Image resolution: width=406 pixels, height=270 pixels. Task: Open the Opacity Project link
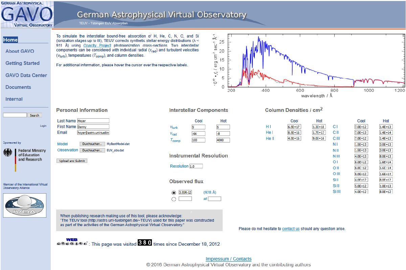(x=97, y=46)
